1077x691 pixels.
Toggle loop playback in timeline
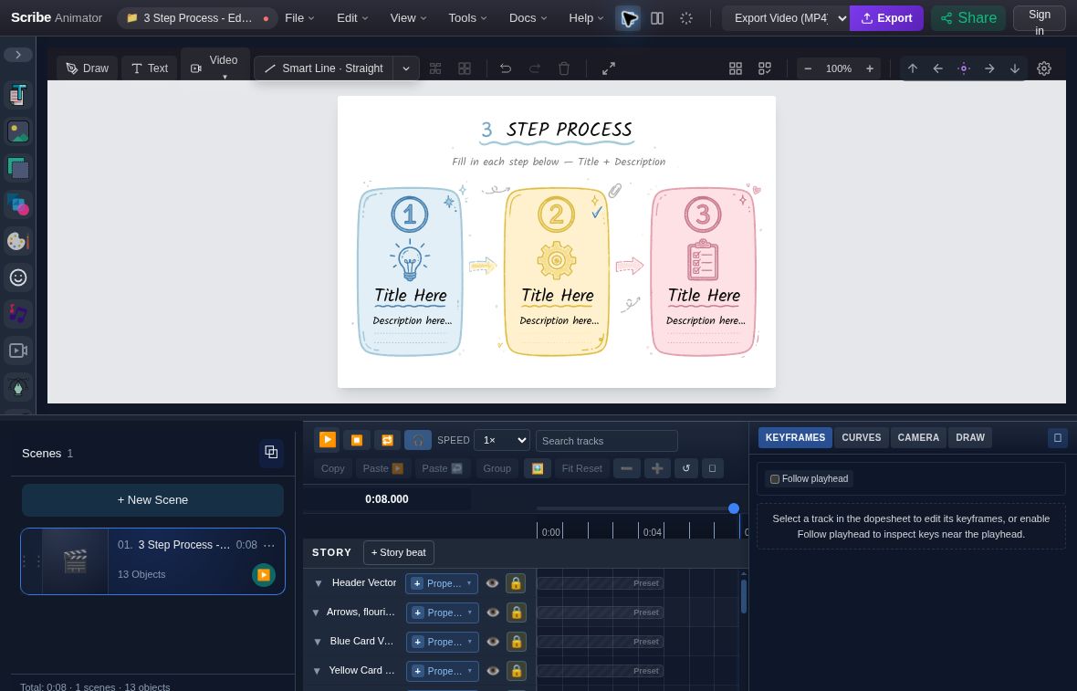387,440
